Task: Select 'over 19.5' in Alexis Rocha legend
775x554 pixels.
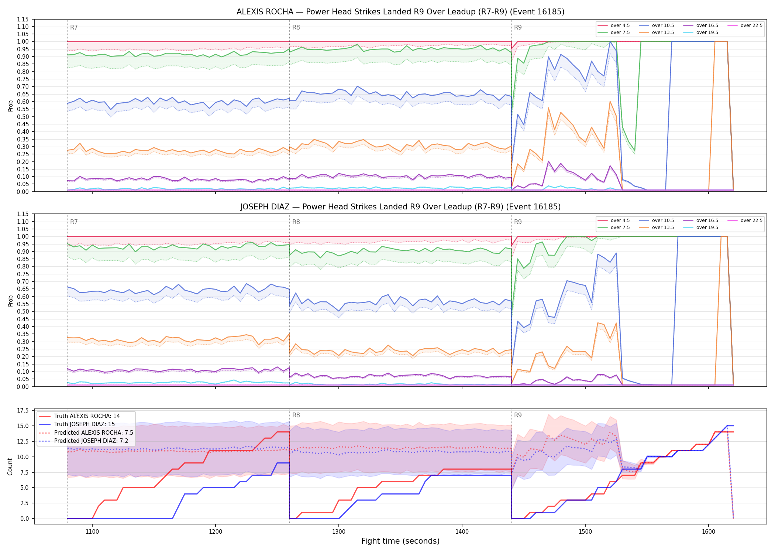Action: pyautogui.click(x=701, y=33)
